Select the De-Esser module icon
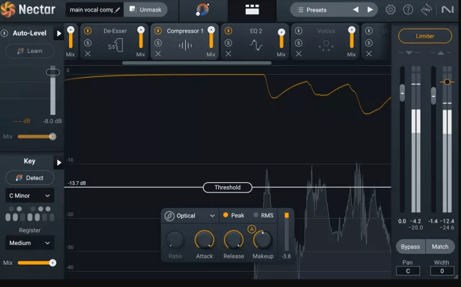Viewport: 461px width, 287px height. point(115,46)
